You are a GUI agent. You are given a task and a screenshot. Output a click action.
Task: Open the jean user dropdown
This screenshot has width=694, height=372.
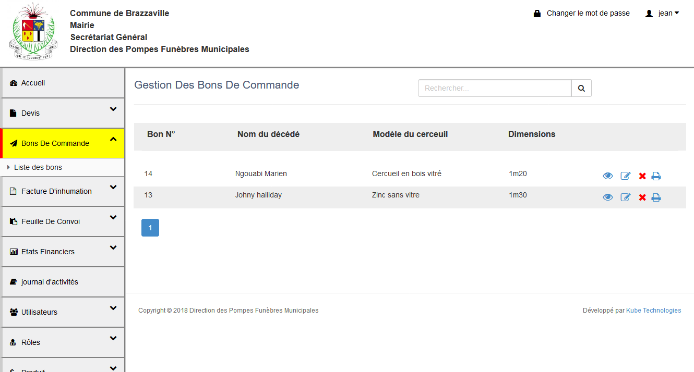[x=663, y=14]
